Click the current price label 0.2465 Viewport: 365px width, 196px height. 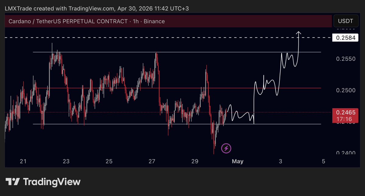[346, 112]
